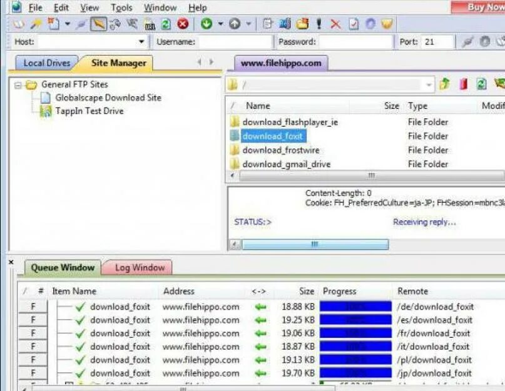
Task: Click the status log horizontal scrollbar thumb
Action: 315,245
